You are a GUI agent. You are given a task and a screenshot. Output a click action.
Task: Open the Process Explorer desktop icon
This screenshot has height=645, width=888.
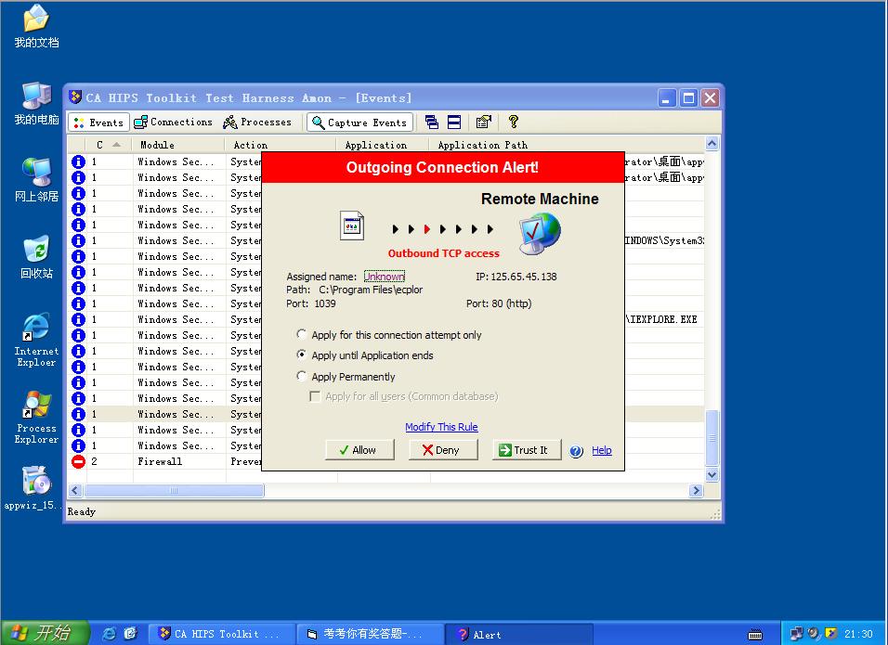[36, 406]
